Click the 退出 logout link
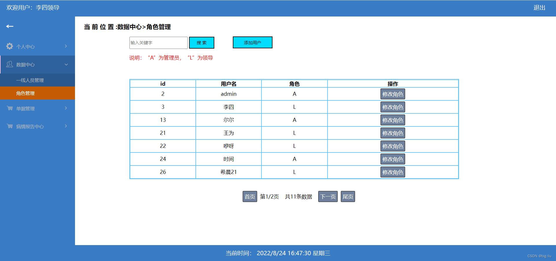Viewport: 556px width, 261px height. (x=539, y=8)
